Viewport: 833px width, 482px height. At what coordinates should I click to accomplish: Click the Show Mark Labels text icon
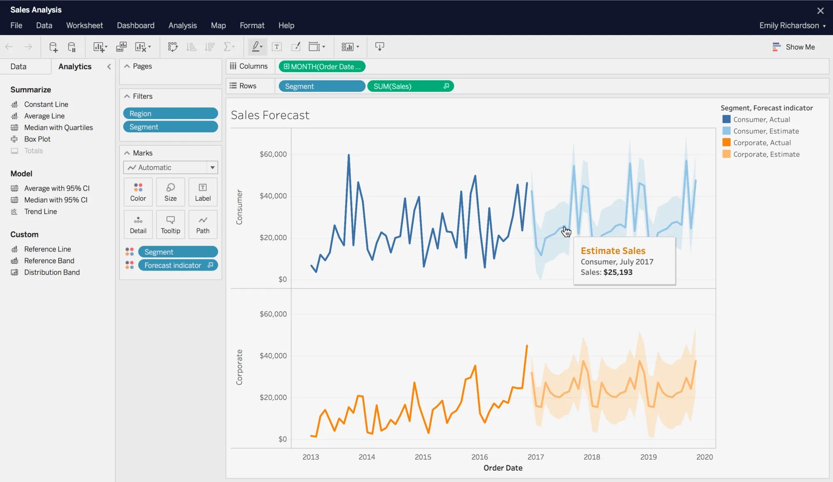click(277, 47)
